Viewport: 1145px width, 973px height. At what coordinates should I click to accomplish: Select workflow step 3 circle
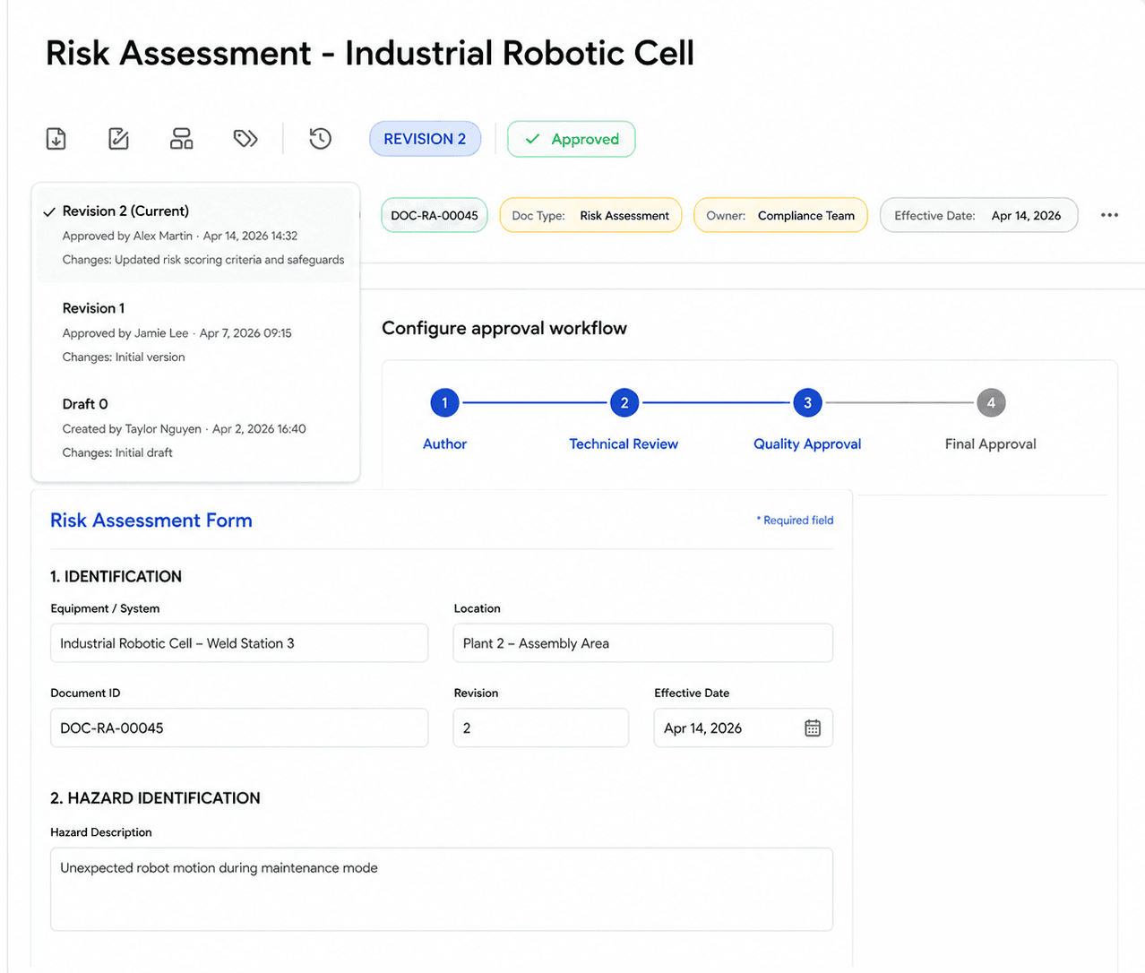807,403
